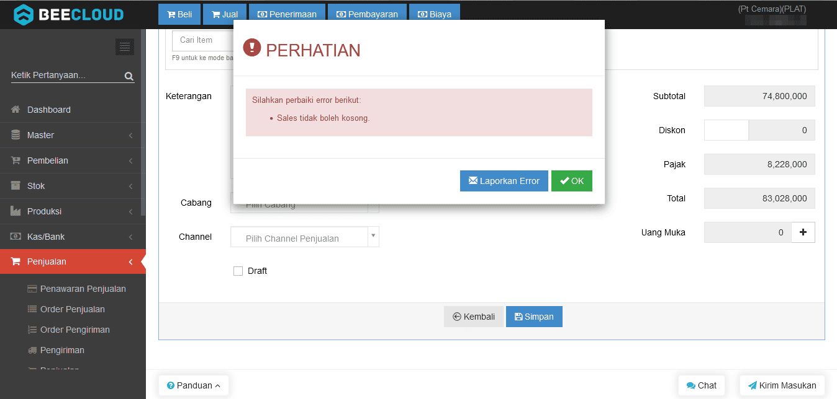Tick the Draft checkbox
This screenshot has height=399, width=837.
[x=238, y=271]
